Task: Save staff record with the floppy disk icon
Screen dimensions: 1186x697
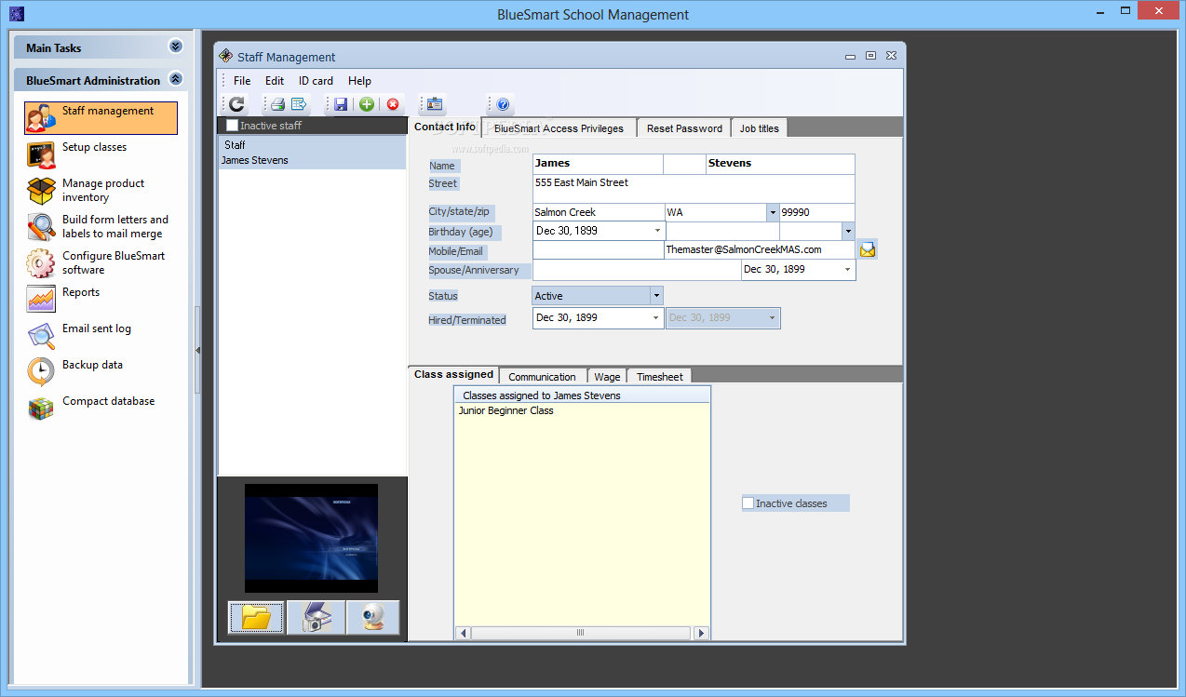Action: coord(341,104)
